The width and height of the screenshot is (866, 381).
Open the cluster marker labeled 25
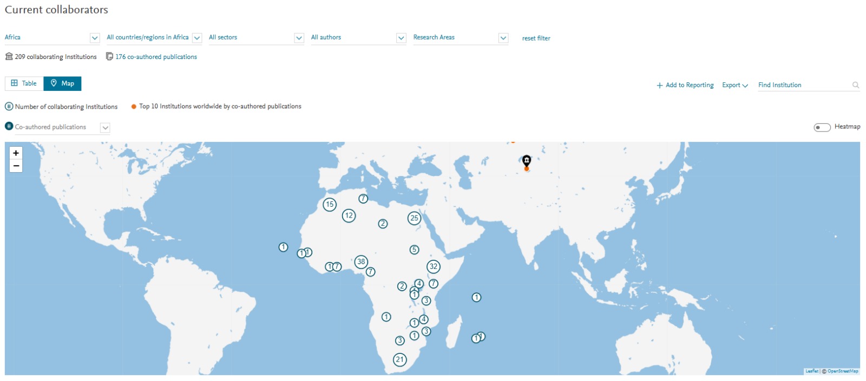(414, 218)
